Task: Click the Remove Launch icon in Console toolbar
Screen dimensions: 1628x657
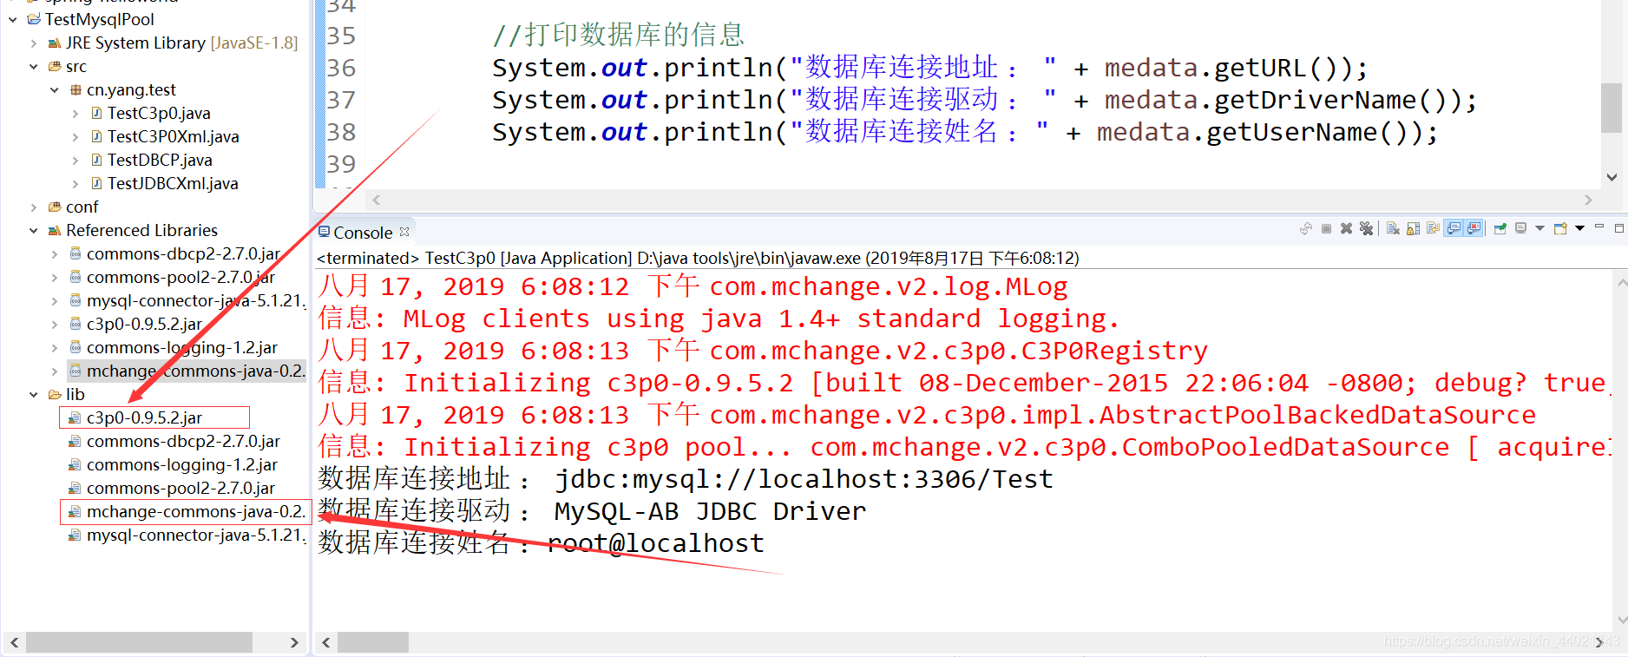Action: click(x=1346, y=228)
